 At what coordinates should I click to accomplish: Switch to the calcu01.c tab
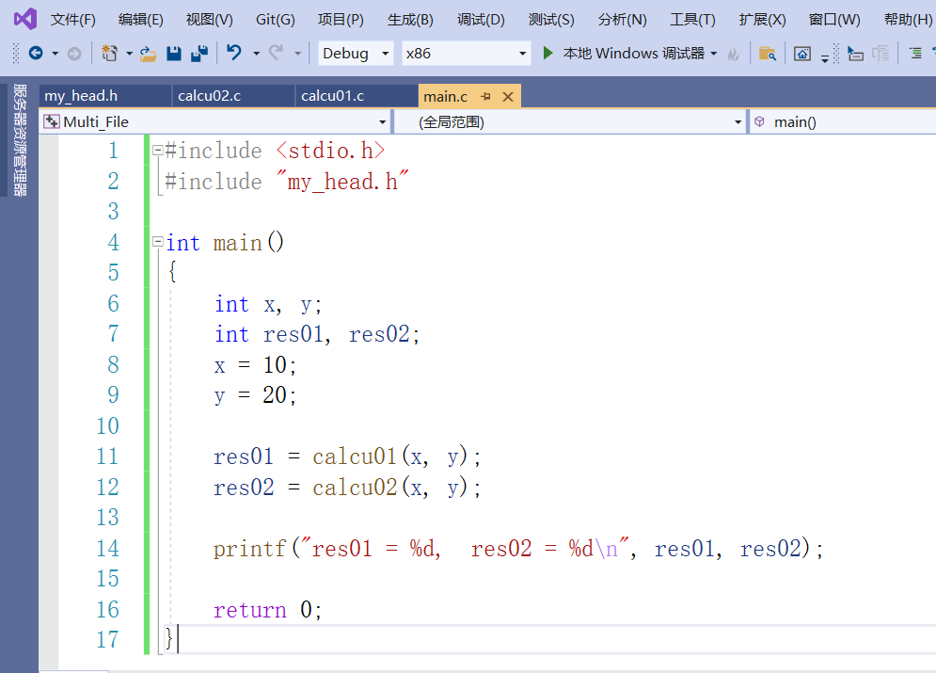(x=357, y=96)
